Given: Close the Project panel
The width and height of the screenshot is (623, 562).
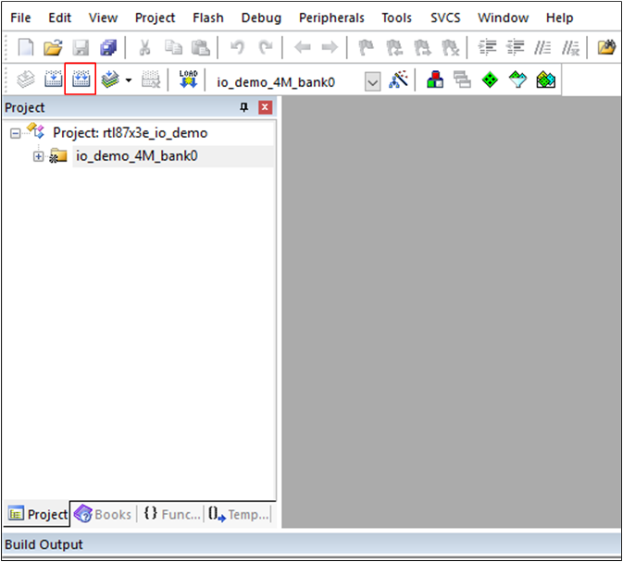Looking at the screenshot, I should [x=265, y=107].
